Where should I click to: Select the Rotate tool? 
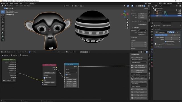[3, 22]
